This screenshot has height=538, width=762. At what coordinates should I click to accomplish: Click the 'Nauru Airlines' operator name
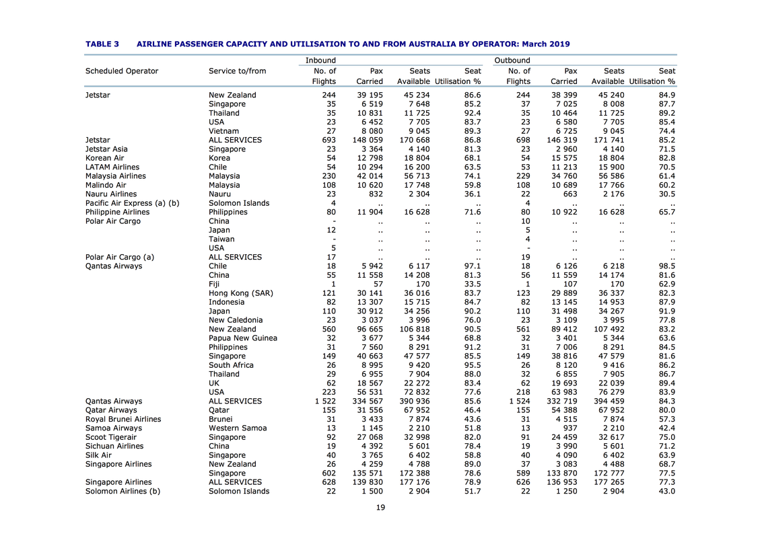[111, 194]
